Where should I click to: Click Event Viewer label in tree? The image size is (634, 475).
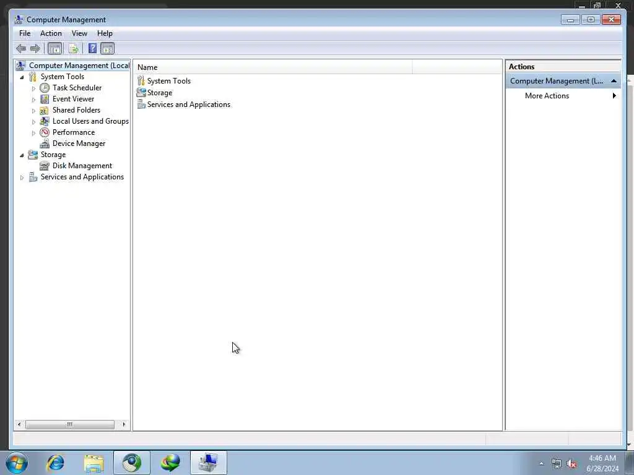pyautogui.click(x=73, y=99)
